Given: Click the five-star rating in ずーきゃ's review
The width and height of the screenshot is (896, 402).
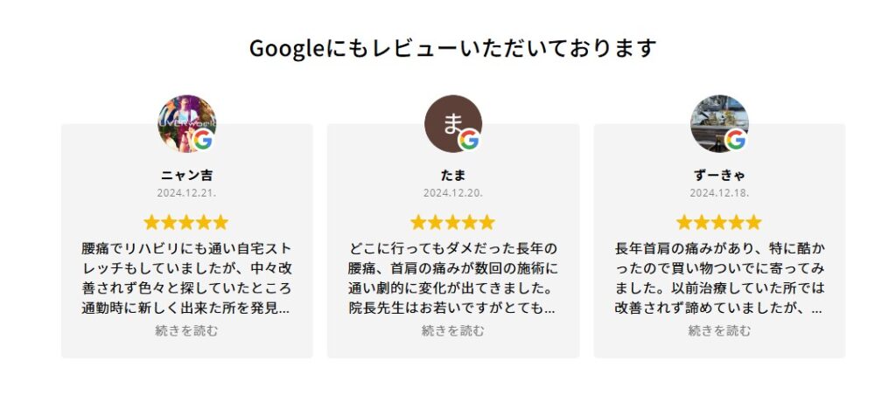Looking at the screenshot, I should tap(719, 222).
